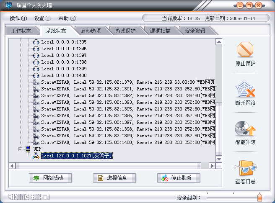Click the UDP node computer icon
The height and width of the screenshot is (203, 275).
[x=28, y=149]
